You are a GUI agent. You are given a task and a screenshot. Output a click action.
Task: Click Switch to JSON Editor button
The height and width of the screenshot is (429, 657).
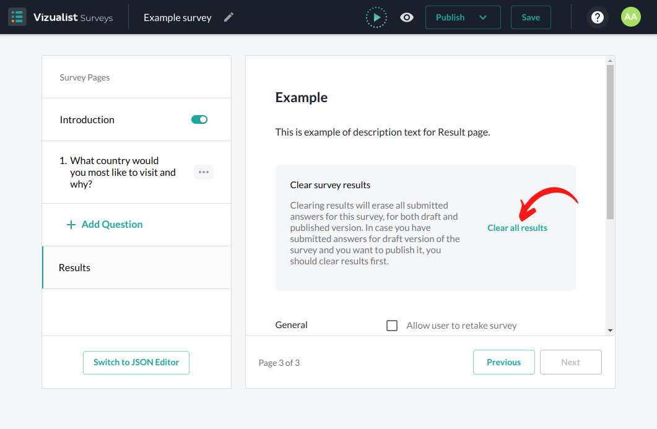[x=136, y=363]
